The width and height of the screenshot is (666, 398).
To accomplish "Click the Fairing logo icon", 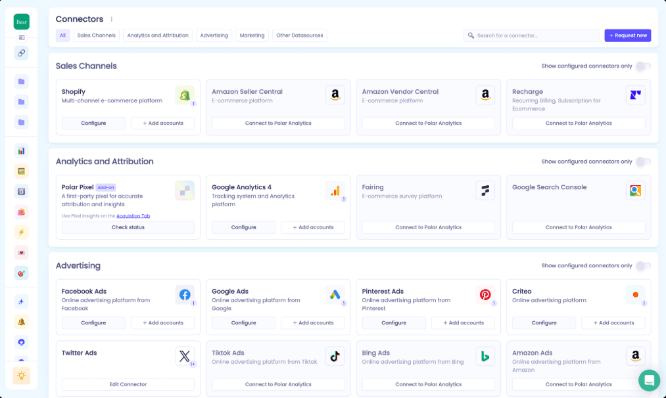I will (x=485, y=191).
